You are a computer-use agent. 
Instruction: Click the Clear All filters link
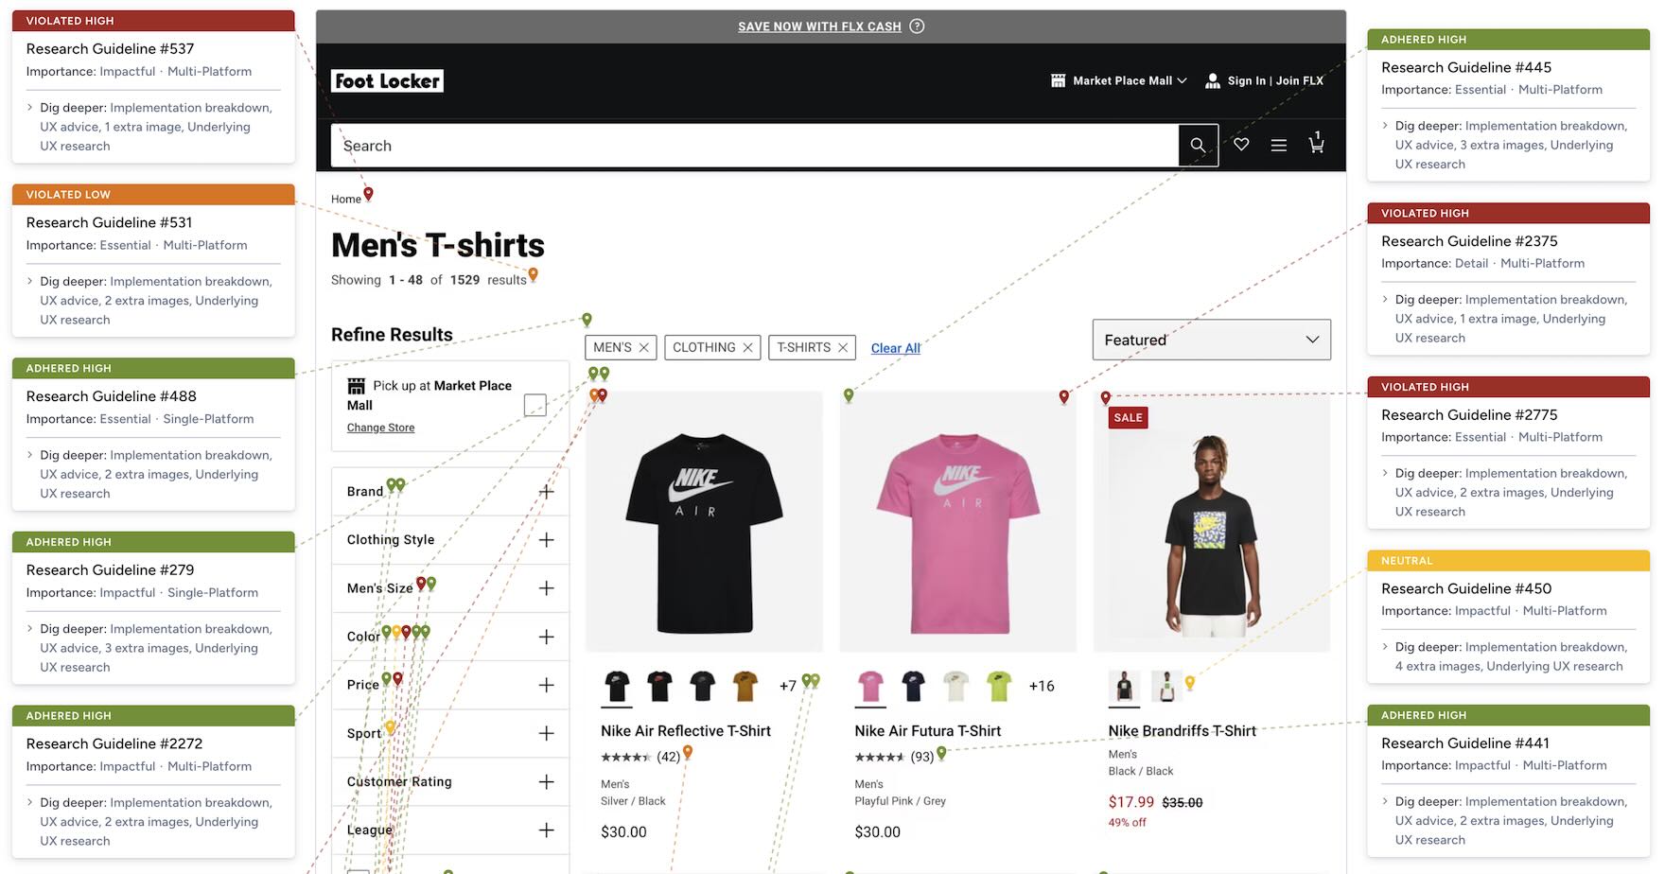895,348
